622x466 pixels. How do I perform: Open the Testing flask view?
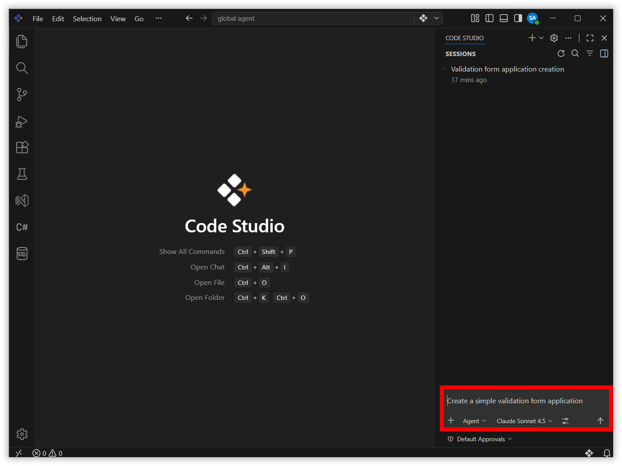click(22, 174)
